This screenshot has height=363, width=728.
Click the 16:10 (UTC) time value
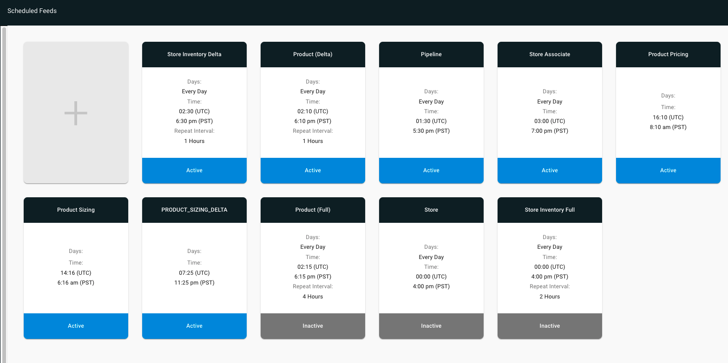point(668,117)
